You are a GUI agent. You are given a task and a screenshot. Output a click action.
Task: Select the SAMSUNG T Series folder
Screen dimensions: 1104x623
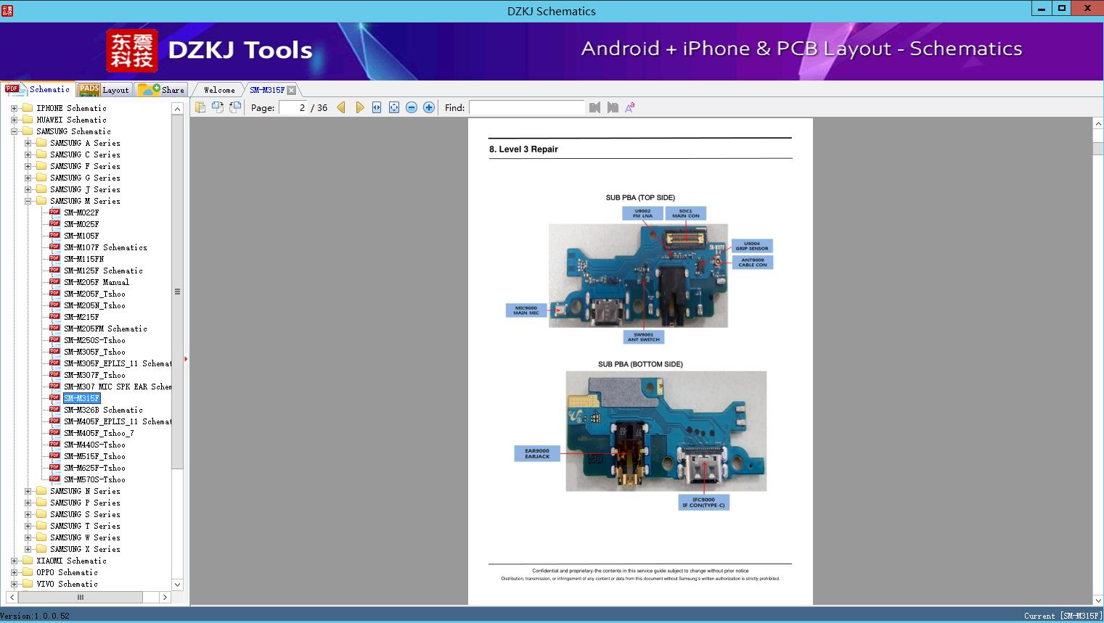click(85, 526)
